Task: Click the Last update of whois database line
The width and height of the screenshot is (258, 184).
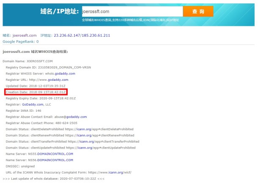Action: tap(53, 179)
